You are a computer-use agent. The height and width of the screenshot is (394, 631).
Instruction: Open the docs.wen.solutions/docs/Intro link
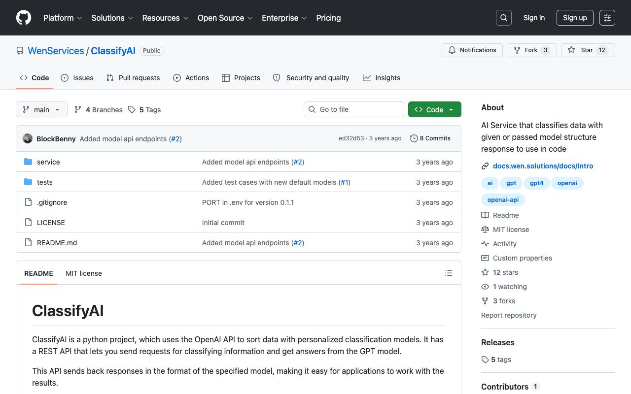[543, 166]
